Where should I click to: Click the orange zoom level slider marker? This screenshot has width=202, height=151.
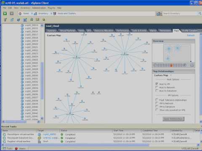[171, 65]
